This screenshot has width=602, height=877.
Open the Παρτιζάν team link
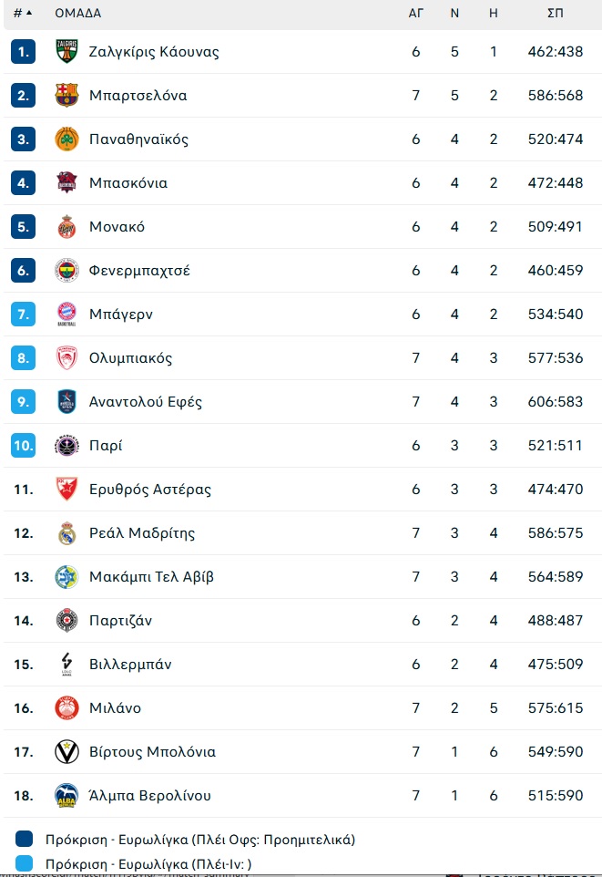click(121, 620)
